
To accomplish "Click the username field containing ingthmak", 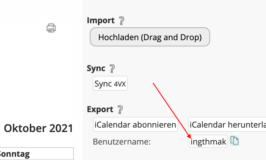I will pos(208,142).
